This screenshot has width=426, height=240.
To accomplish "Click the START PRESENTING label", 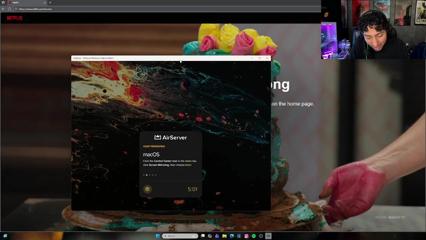I will pyautogui.click(x=154, y=146).
